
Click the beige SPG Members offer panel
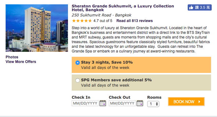tap(141, 83)
